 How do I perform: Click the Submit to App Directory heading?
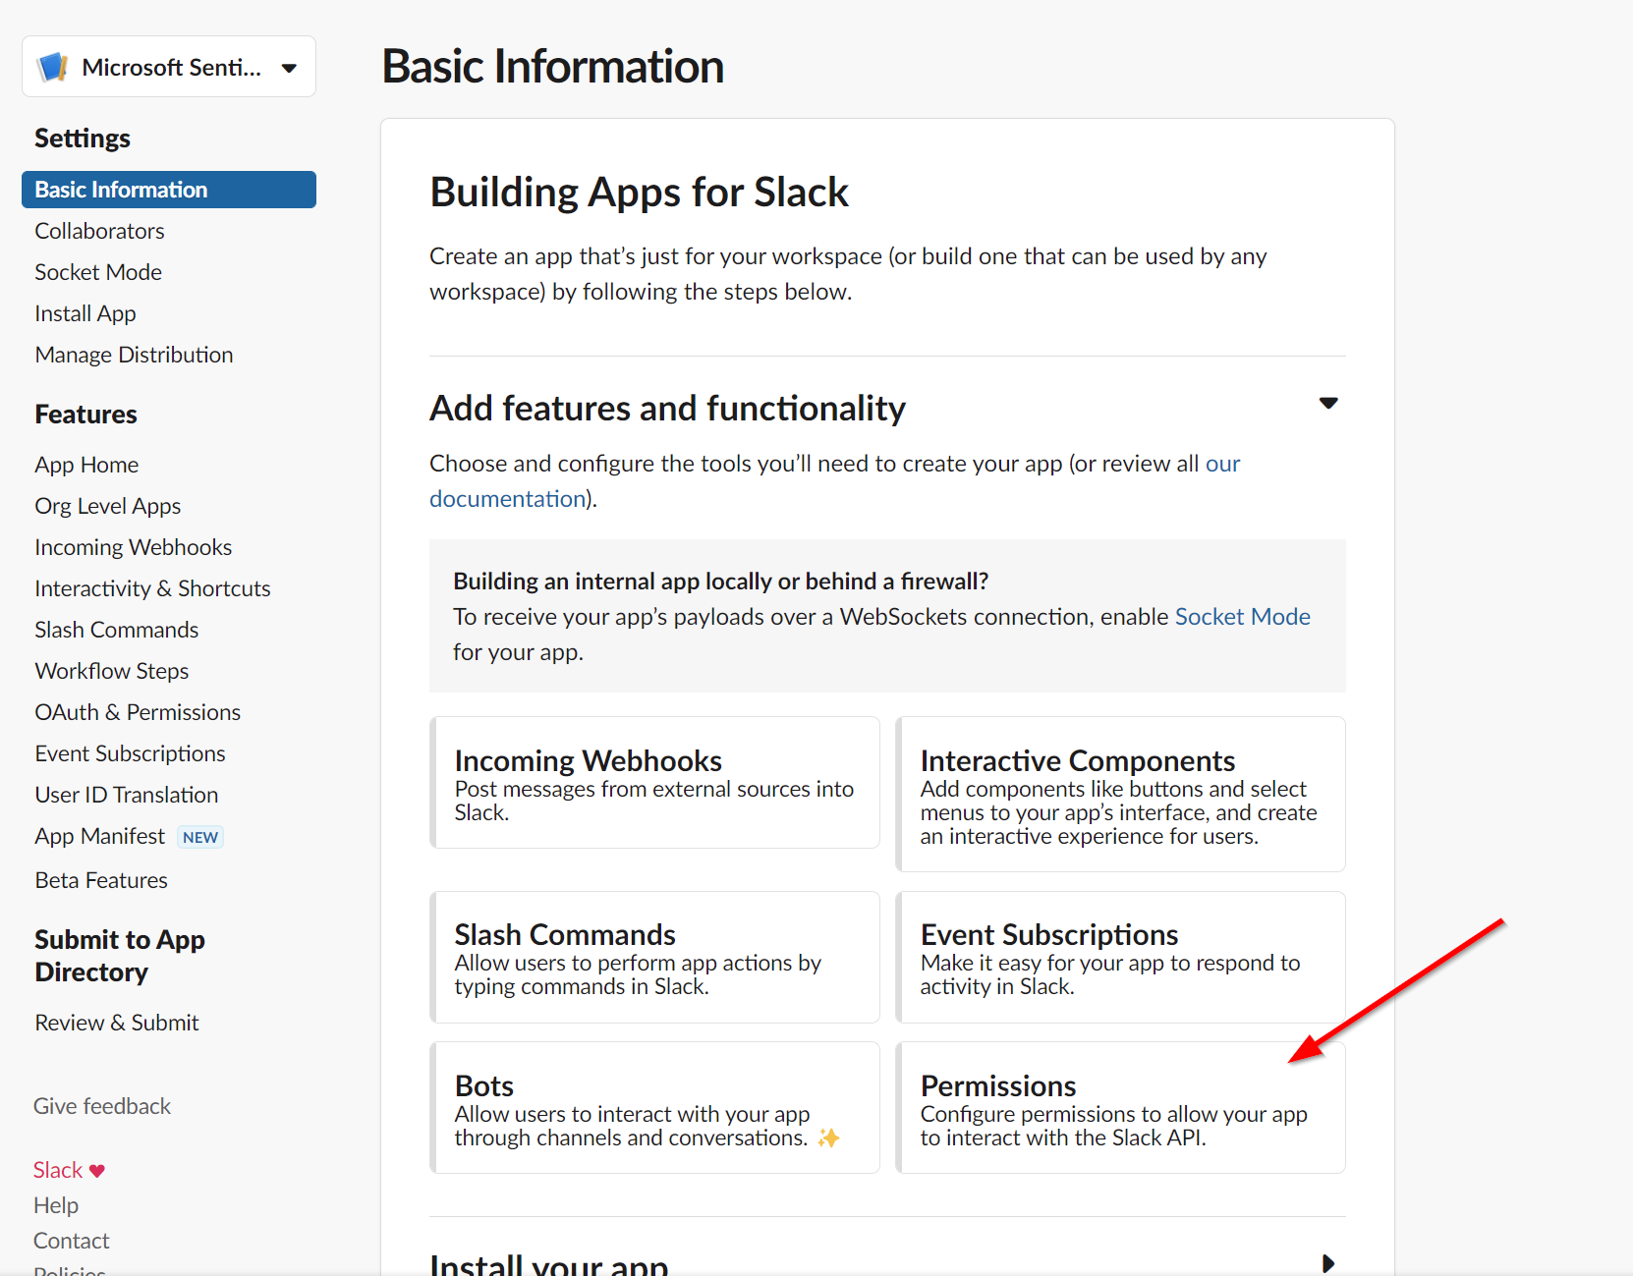(x=120, y=956)
